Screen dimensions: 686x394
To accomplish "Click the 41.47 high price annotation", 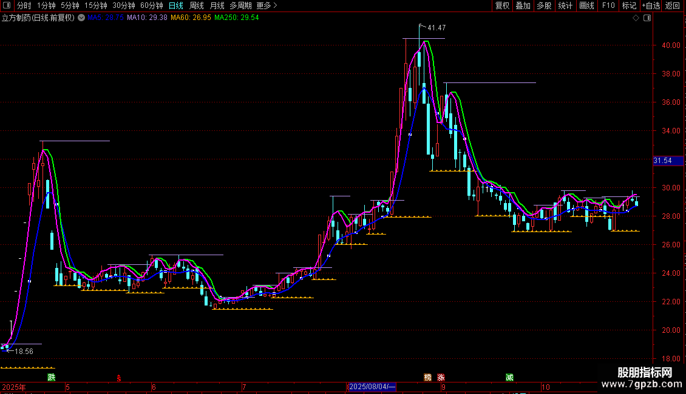I will point(436,28).
